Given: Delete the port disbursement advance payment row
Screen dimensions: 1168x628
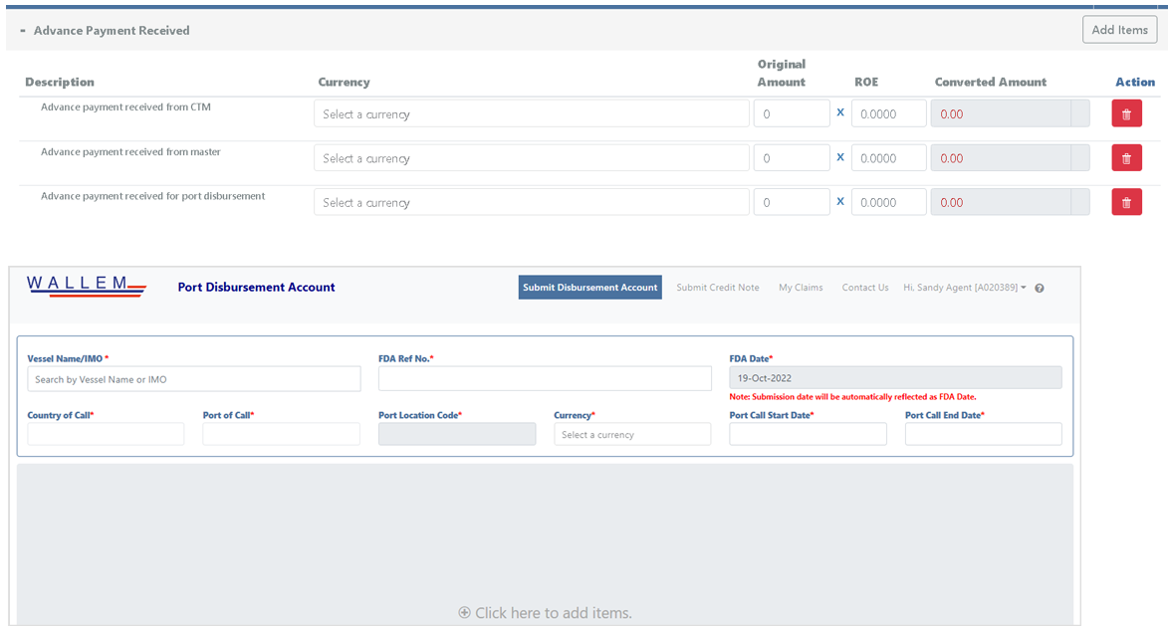Looking at the screenshot, I should point(1126,203).
